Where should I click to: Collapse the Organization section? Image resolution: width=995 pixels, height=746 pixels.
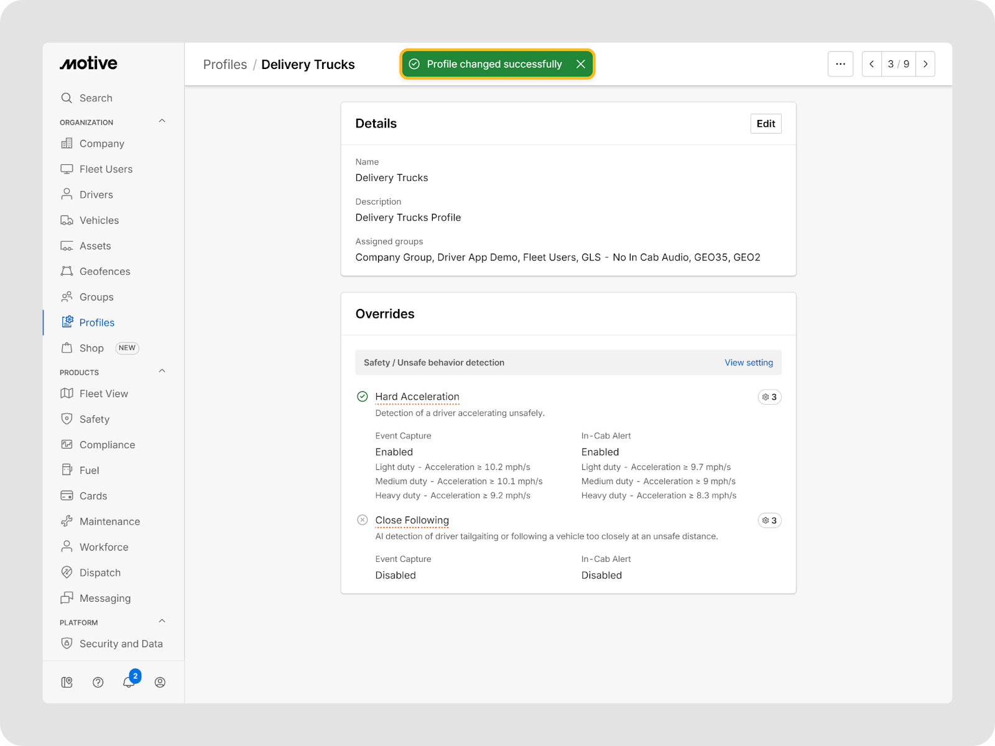(x=162, y=122)
